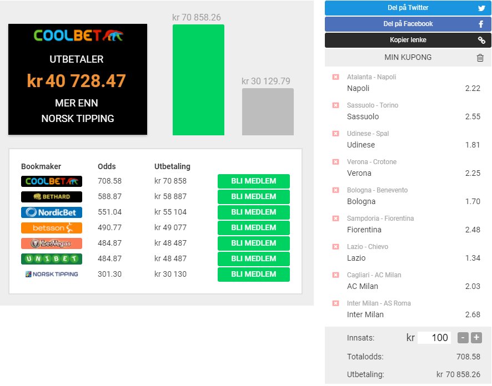
Task: Click the Facebook f icon
Action: [481, 24]
